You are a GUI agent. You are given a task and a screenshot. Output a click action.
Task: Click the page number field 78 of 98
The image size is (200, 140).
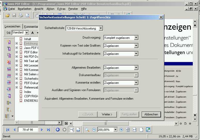[x=28, y=130]
